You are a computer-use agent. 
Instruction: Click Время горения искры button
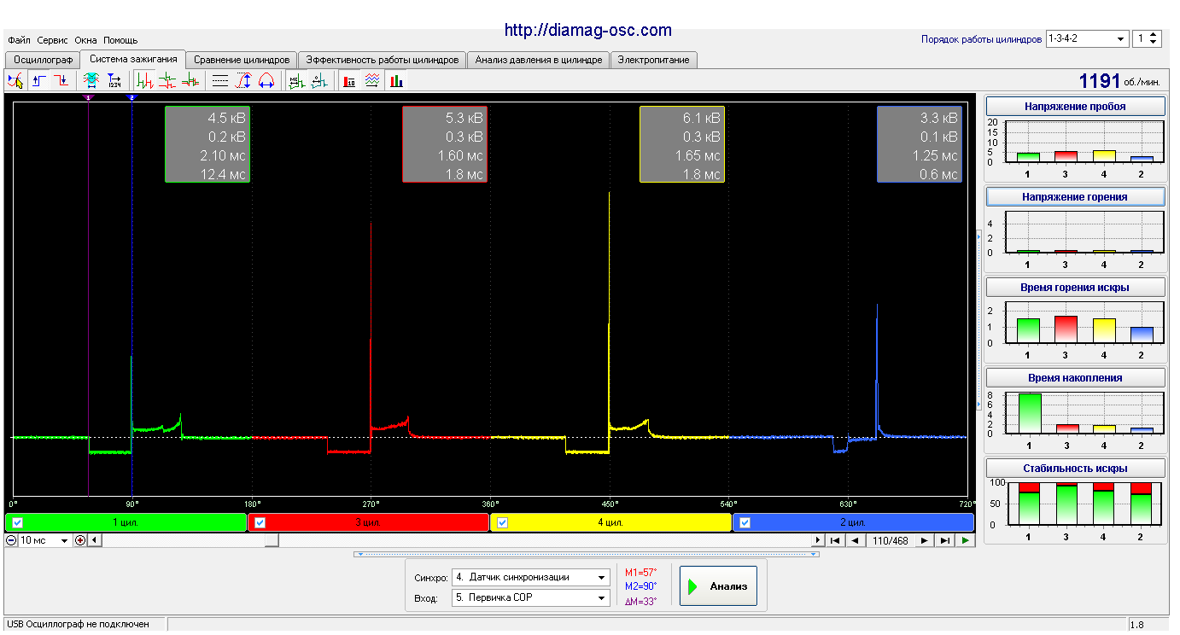coord(1075,287)
